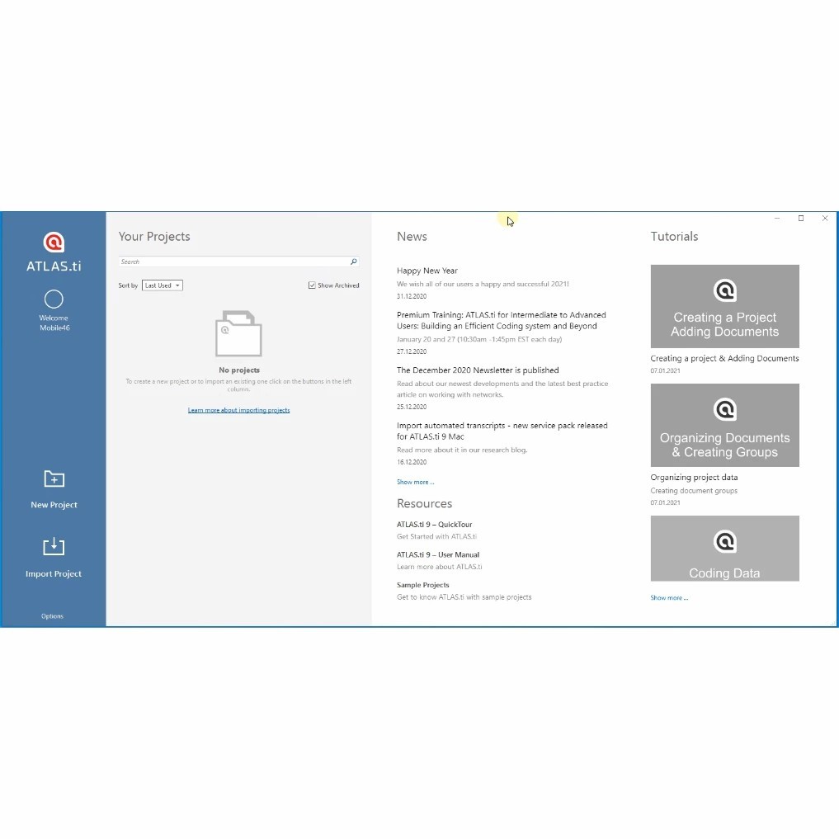
Task: Create a New Project from the sidebar
Action: coord(54,489)
